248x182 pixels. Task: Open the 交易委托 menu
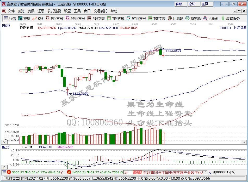coord(100,11)
